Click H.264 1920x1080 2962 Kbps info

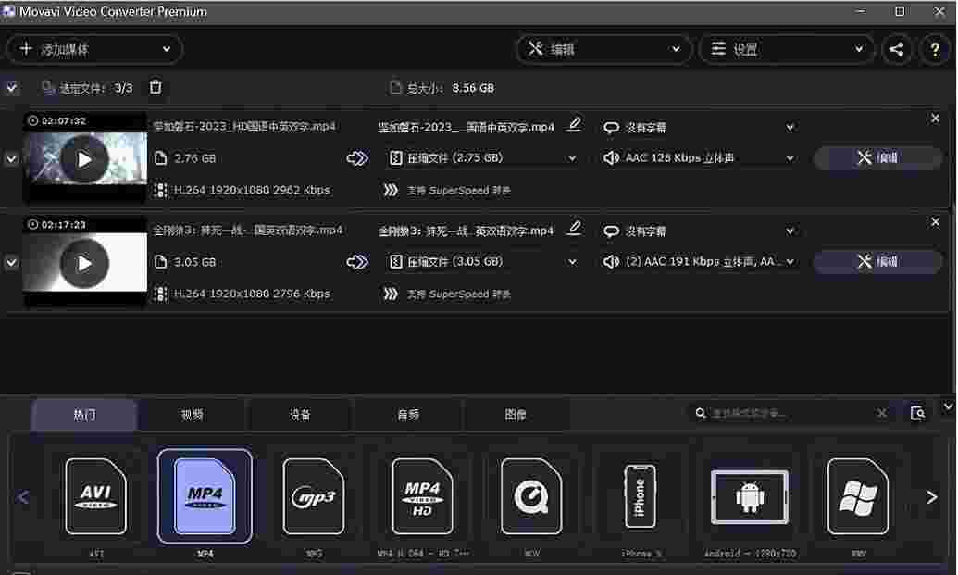251,190
